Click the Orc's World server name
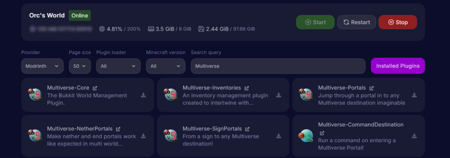This screenshot has height=158, width=450. (47, 15)
